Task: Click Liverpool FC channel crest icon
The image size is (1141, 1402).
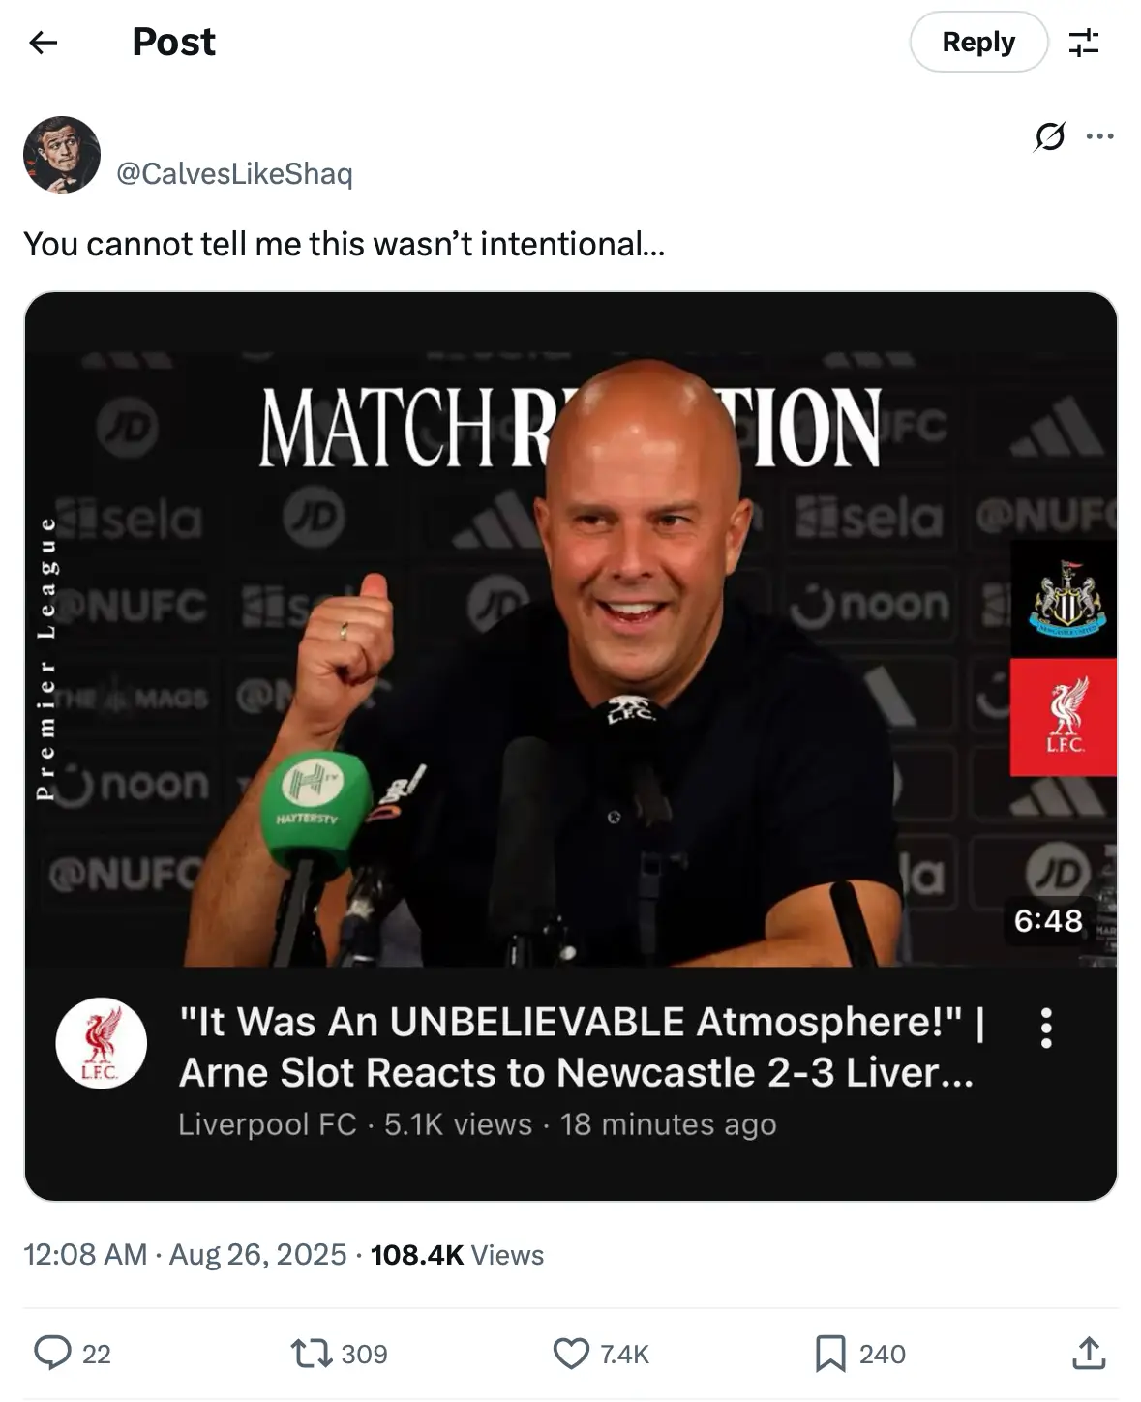Action: (101, 1043)
